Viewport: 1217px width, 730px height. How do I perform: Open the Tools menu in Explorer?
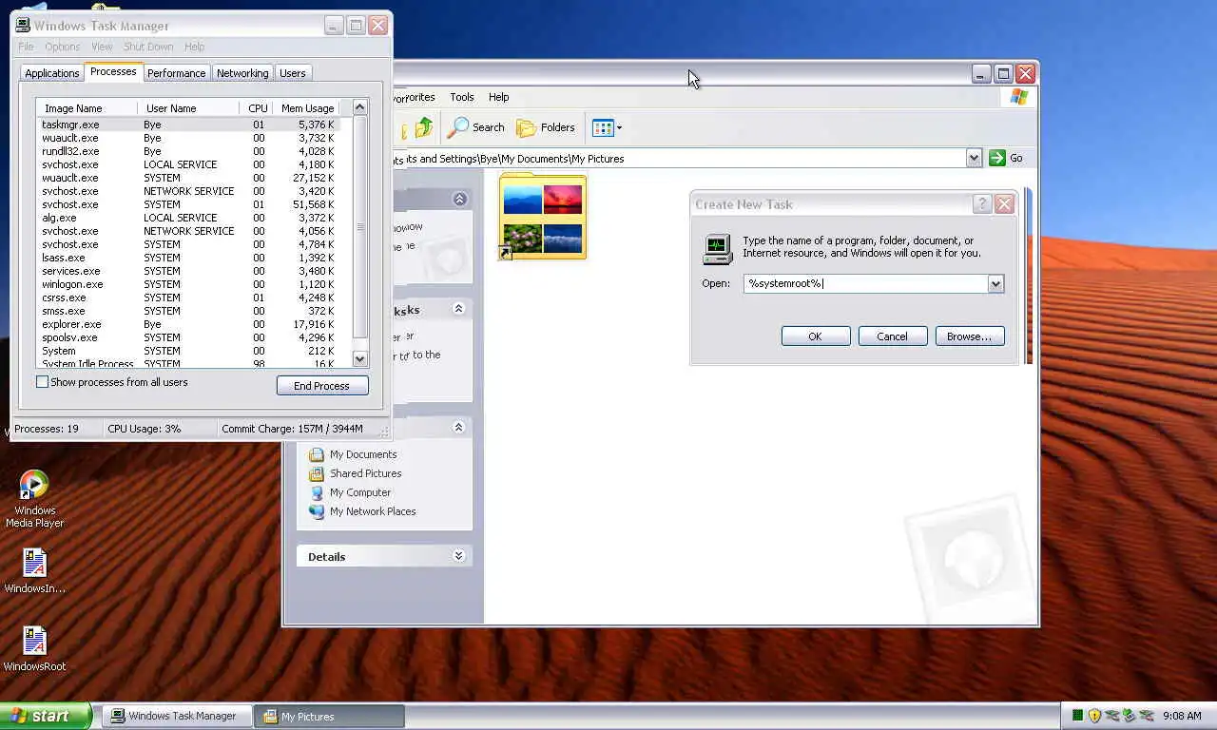[462, 97]
